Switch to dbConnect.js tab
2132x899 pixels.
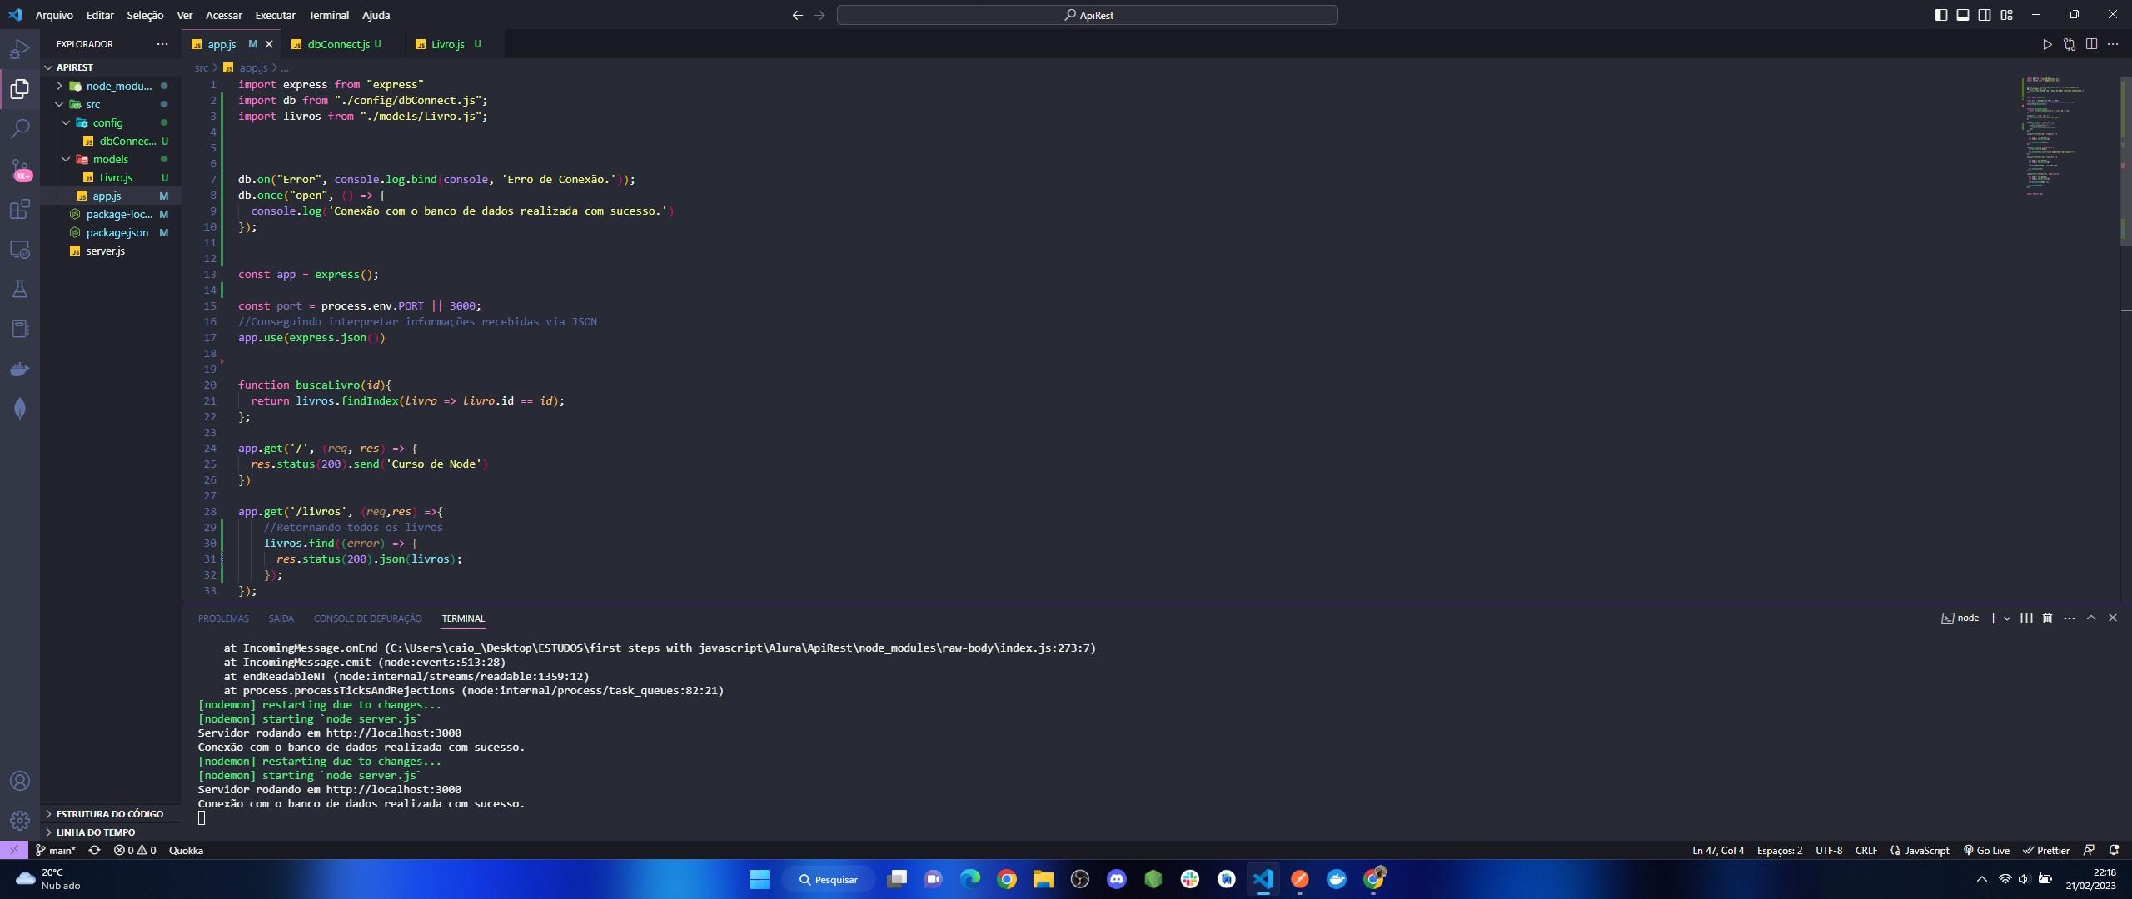tap(338, 44)
